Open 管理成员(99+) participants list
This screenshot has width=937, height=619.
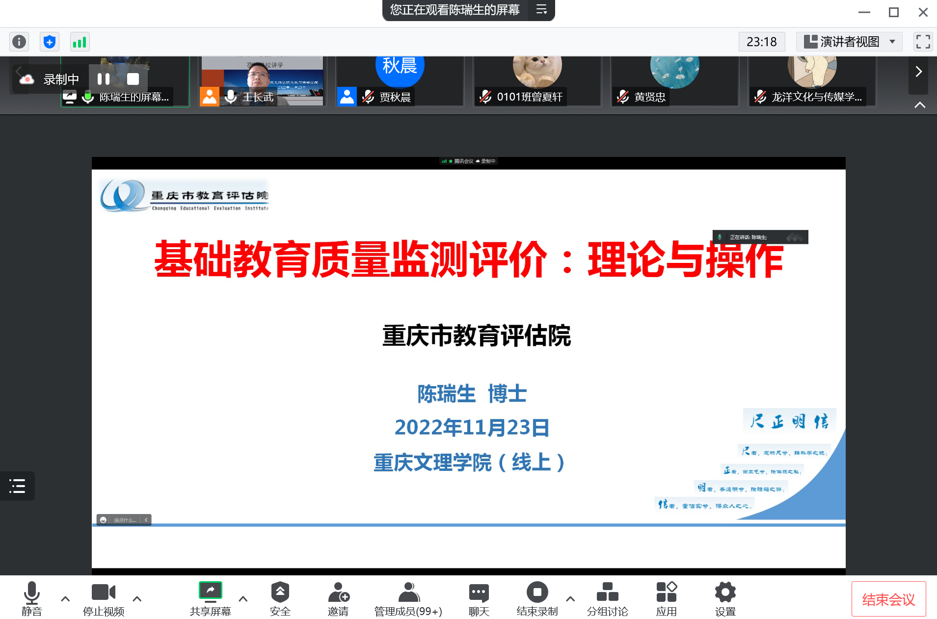[408, 597]
